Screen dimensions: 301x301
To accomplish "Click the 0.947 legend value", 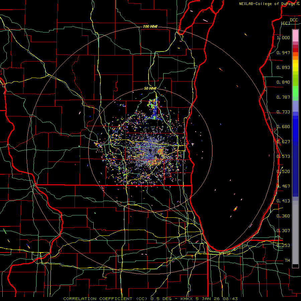I will point(283,53).
